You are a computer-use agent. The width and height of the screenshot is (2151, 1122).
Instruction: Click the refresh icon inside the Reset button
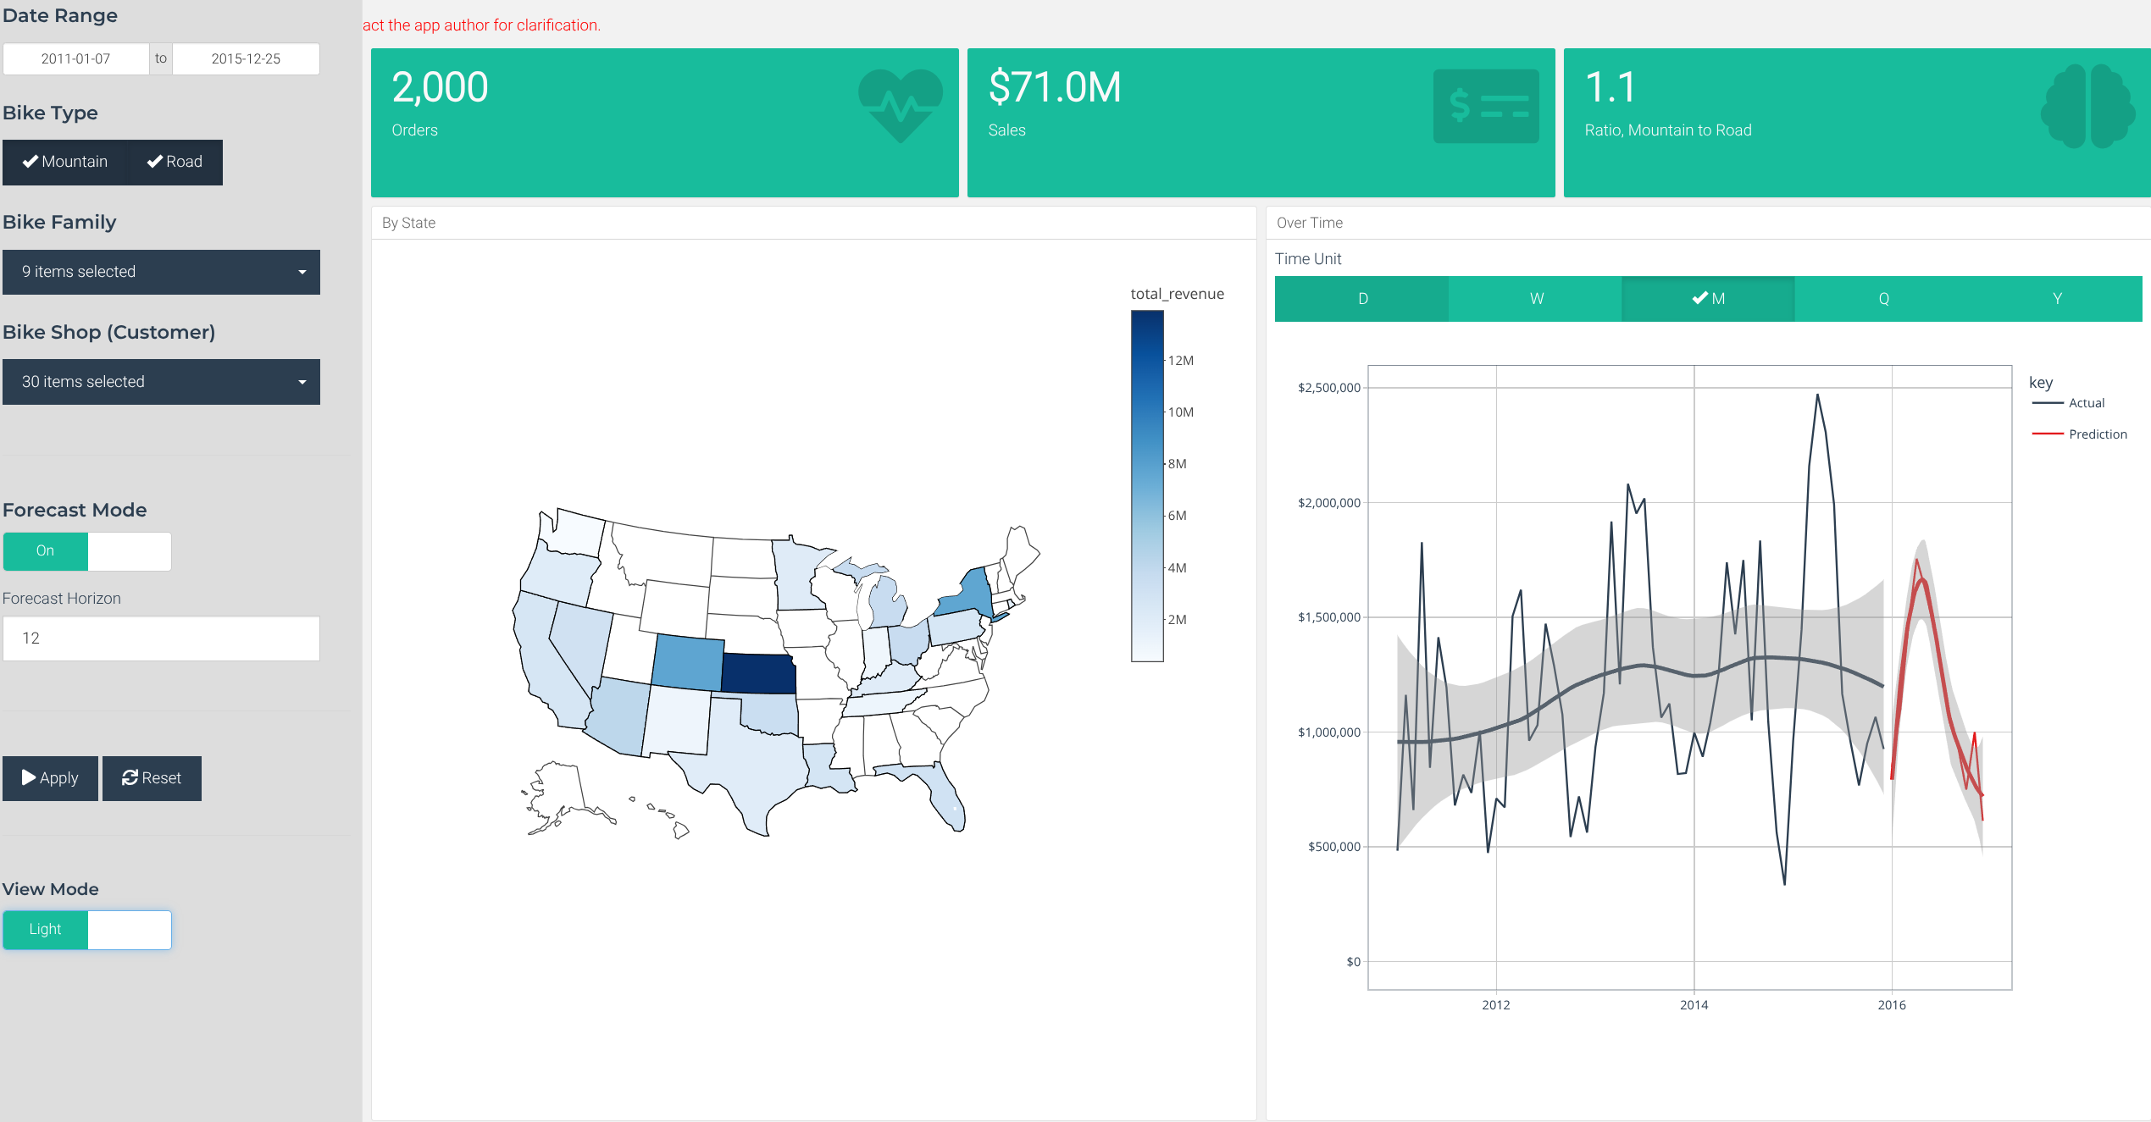point(131,777)
